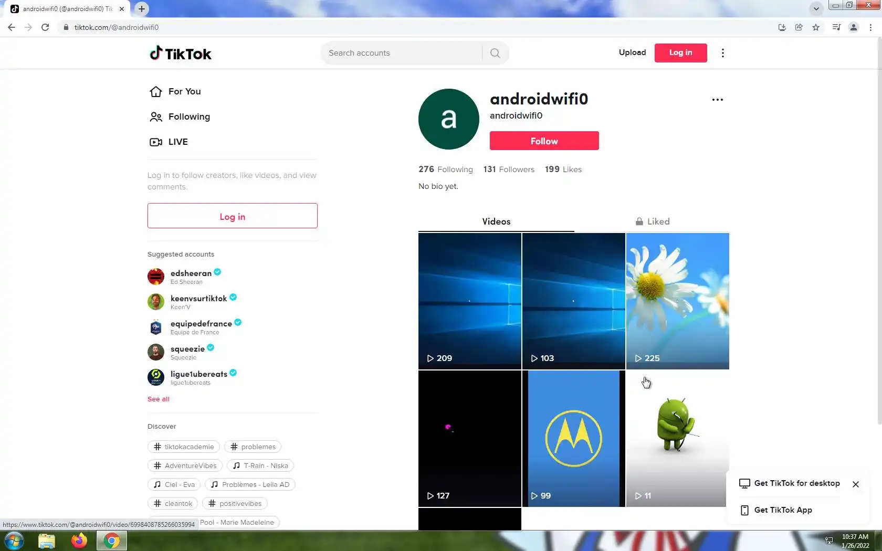
Task: Click the install app icon in the address bar
Action: [782, 27]
